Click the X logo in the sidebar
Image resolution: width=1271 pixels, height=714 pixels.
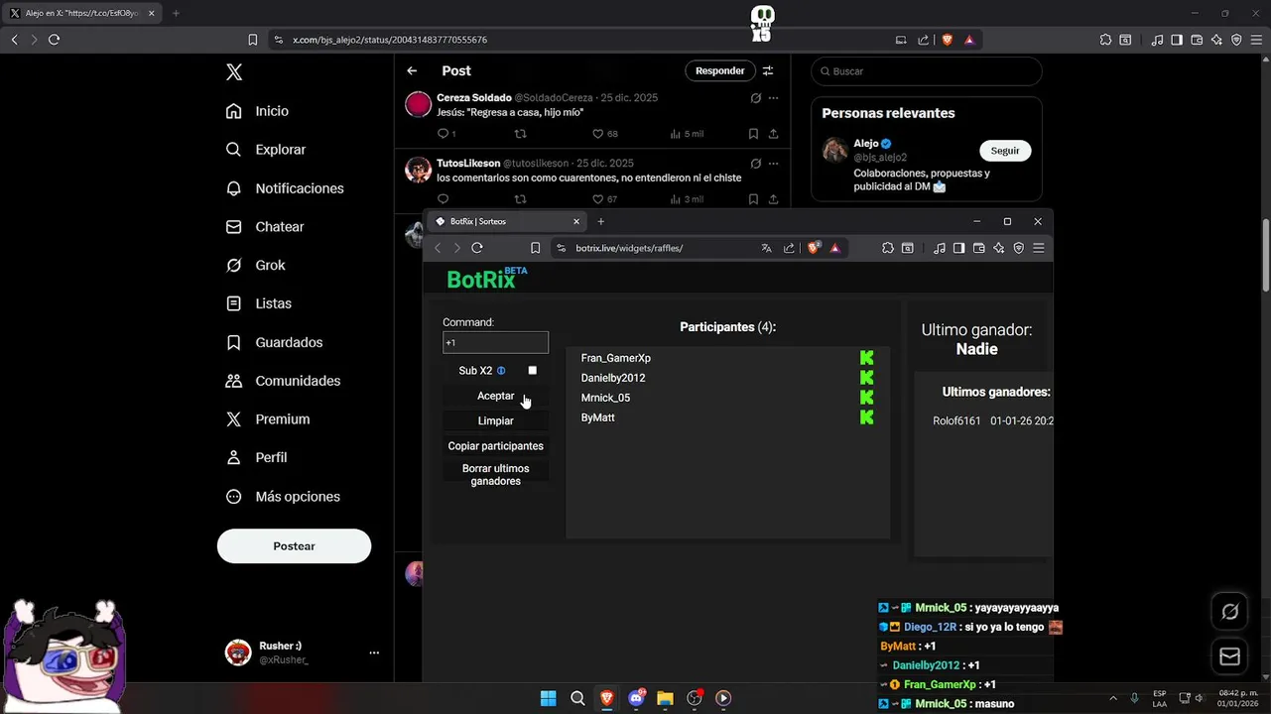tap(234, 71)
